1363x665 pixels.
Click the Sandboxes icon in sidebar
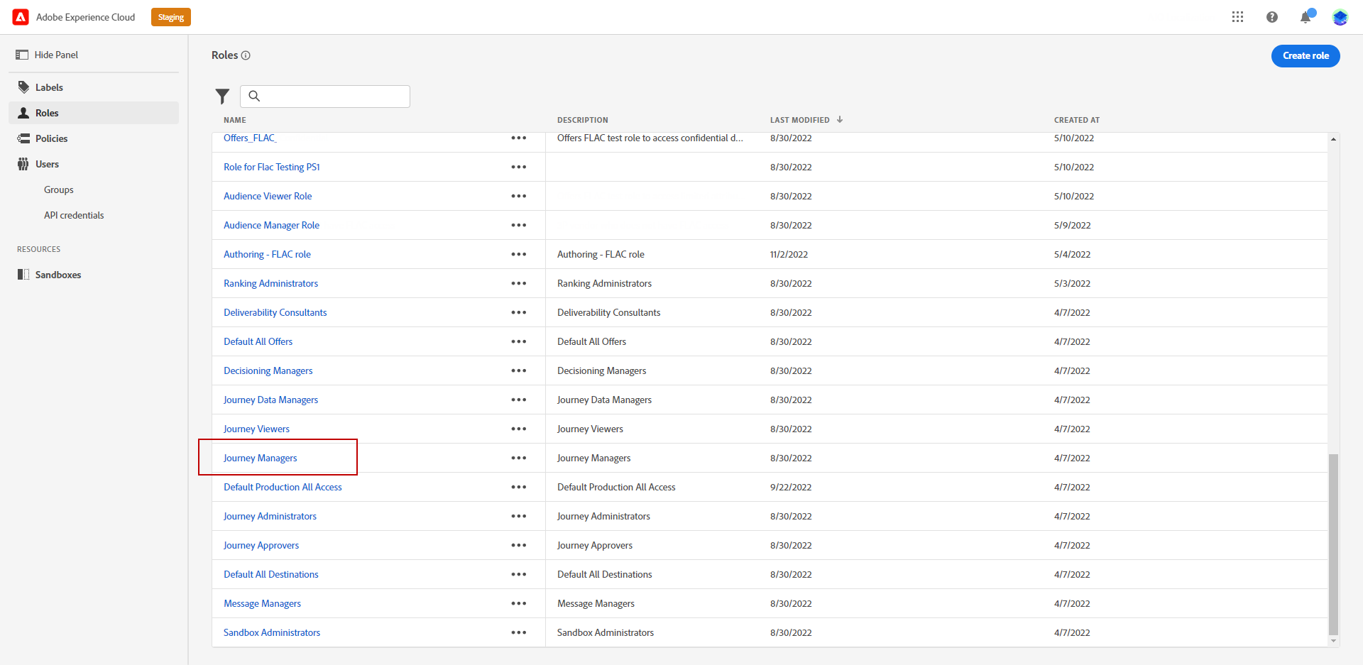coord(23,275)
